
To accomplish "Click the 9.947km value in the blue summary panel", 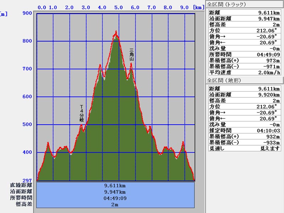I will 115,192.
